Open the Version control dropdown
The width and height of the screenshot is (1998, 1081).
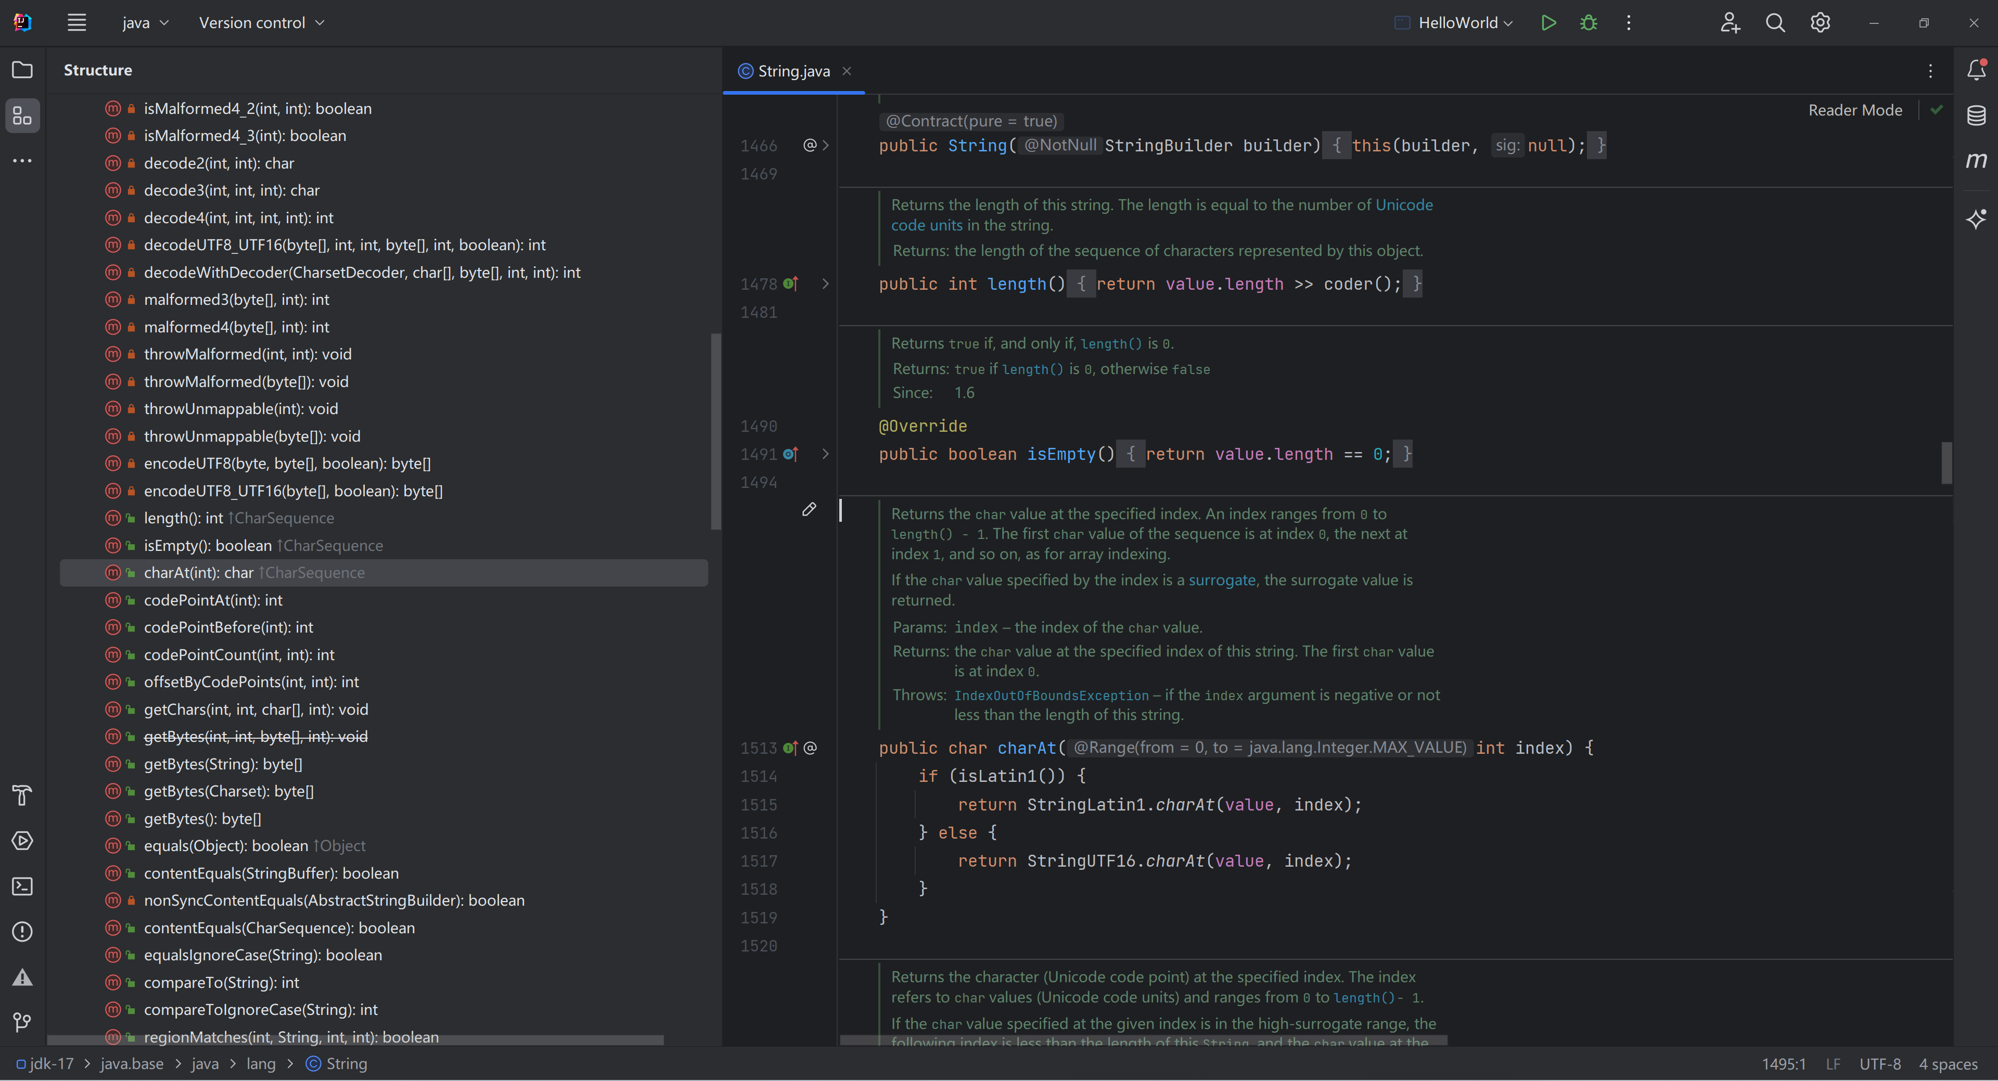tap(261, 22)
